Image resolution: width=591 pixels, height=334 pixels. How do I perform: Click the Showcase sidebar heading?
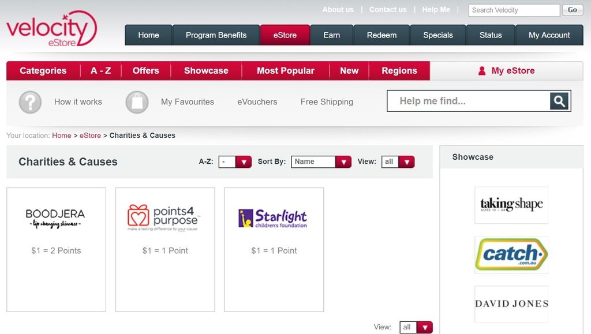473,157
